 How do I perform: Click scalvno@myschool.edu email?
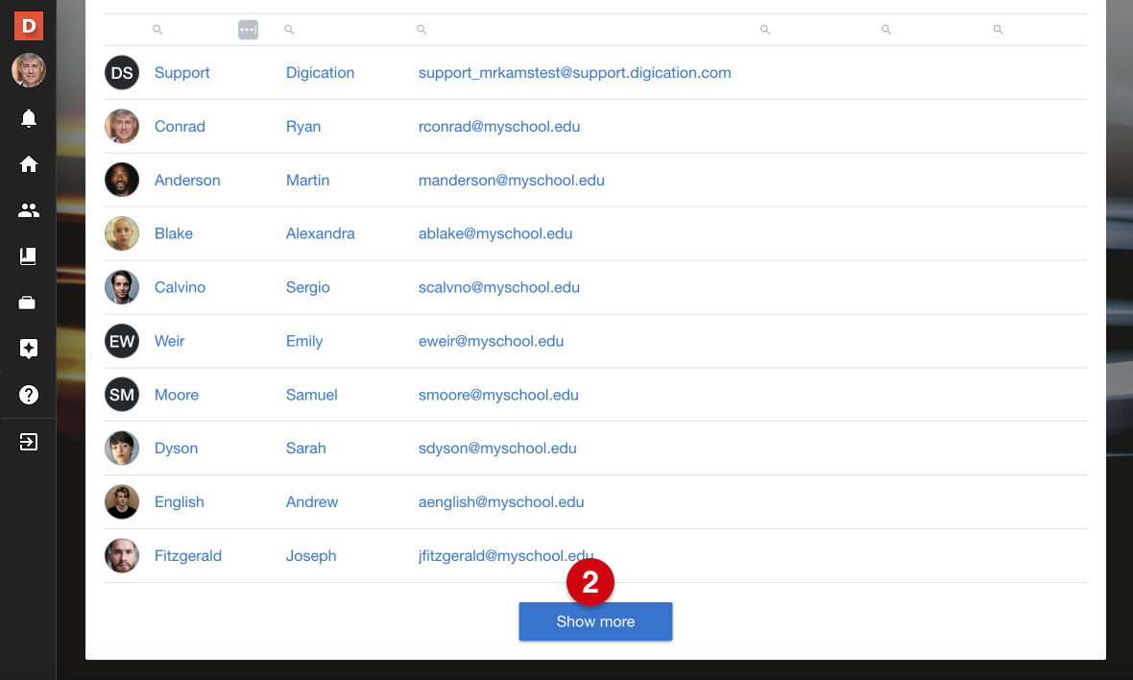[498, 287]
